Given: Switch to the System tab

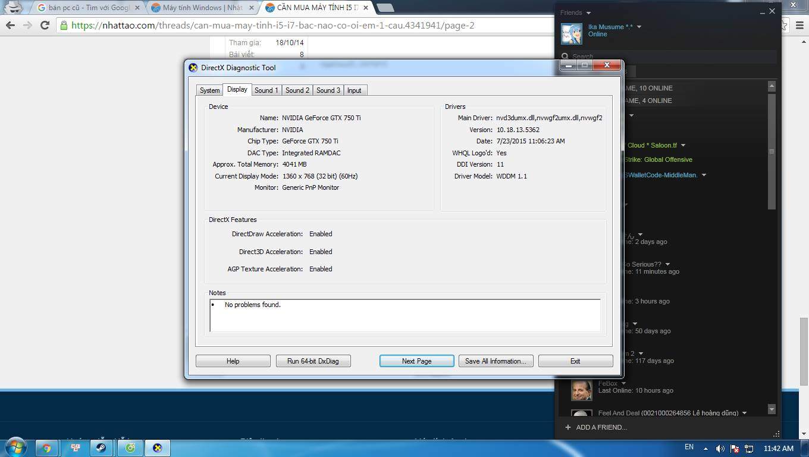Looking at the screenshot, I should click(209, 90).
